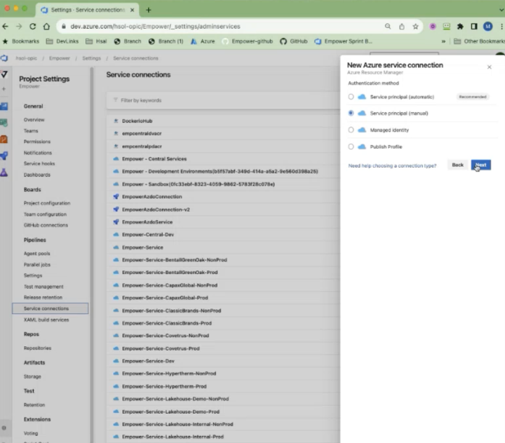Open Empower-Service-Covetrus-NonProd connection
Image resolution: width=505 pixels, height=443 pixels.
click(166, 336)
